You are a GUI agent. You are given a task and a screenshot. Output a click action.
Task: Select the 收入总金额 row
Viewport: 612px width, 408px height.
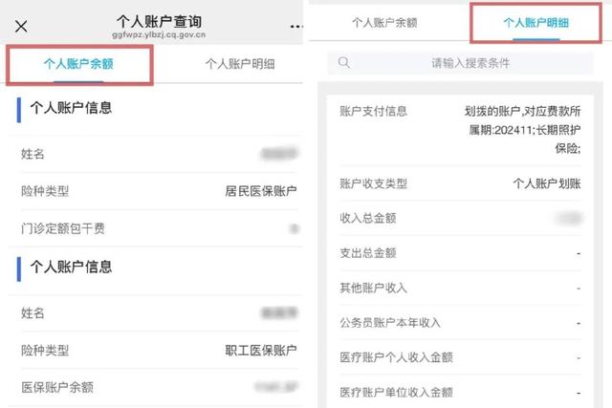460,218
